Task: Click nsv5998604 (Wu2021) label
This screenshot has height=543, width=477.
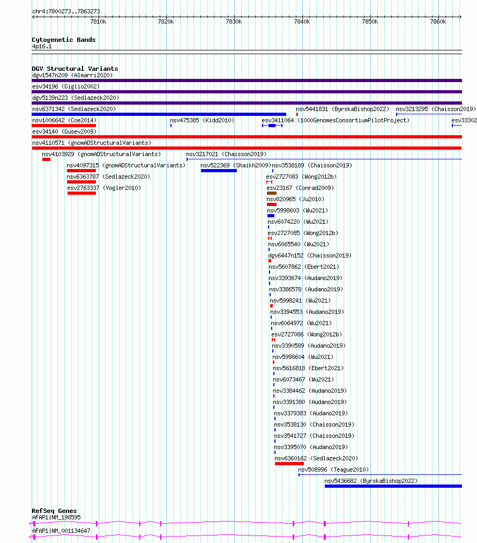Action: (x=303, y=357)
